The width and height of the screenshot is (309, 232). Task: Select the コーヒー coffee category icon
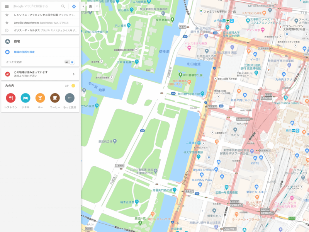point(55,98)
